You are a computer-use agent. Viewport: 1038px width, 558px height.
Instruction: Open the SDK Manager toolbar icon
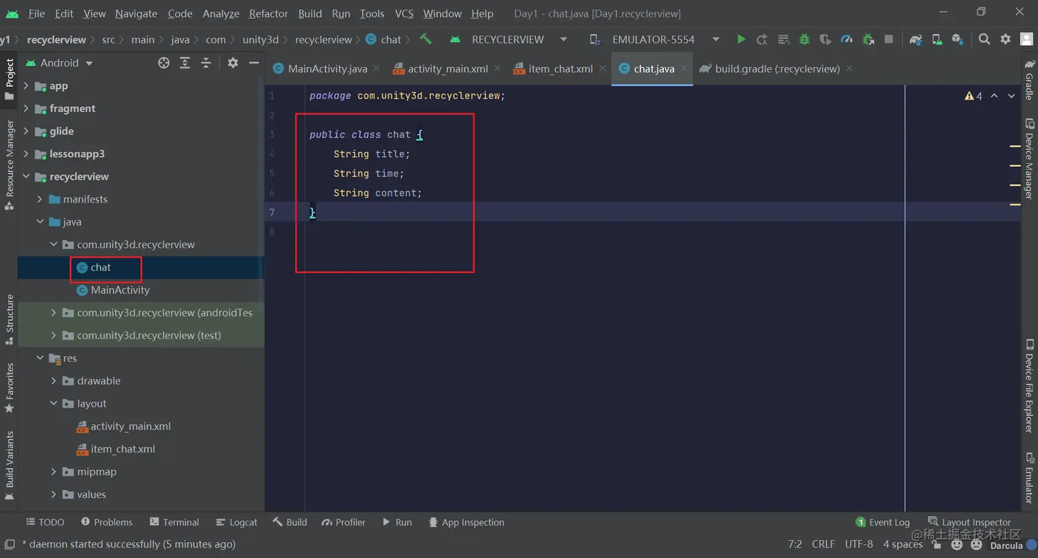(957, 39)
